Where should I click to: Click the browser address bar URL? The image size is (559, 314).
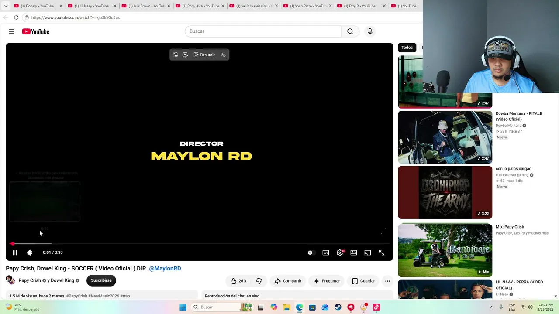[x=76, y=17]
